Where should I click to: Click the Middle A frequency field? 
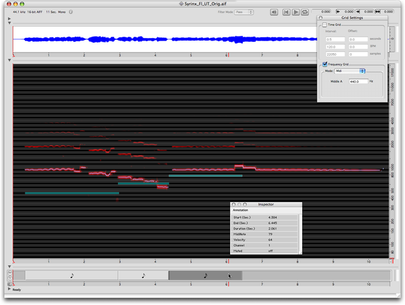click(354, 82)
